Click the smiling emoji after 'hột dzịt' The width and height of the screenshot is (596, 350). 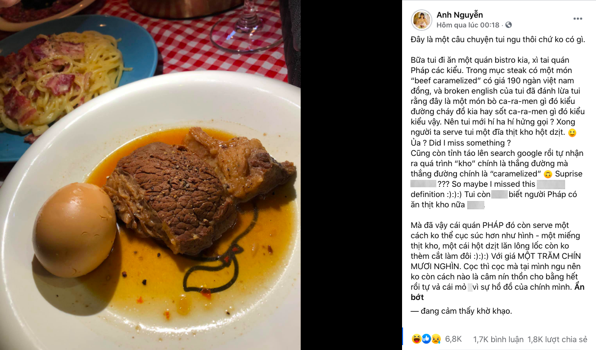tap(572, 133)
